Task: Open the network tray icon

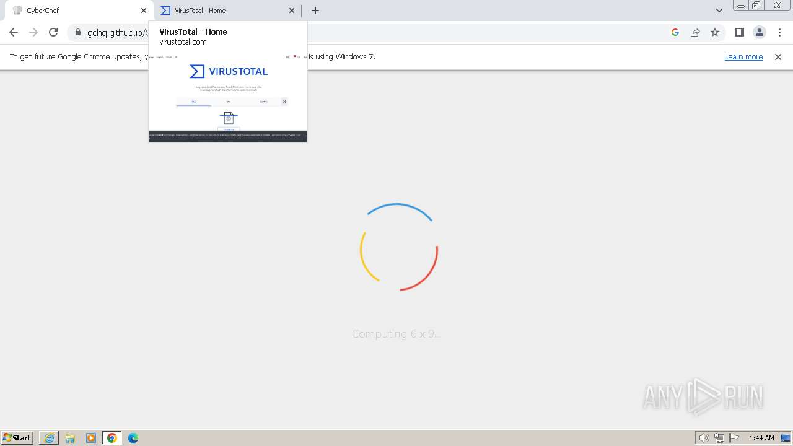Action: pyautogui.click(x=719, y=438)
